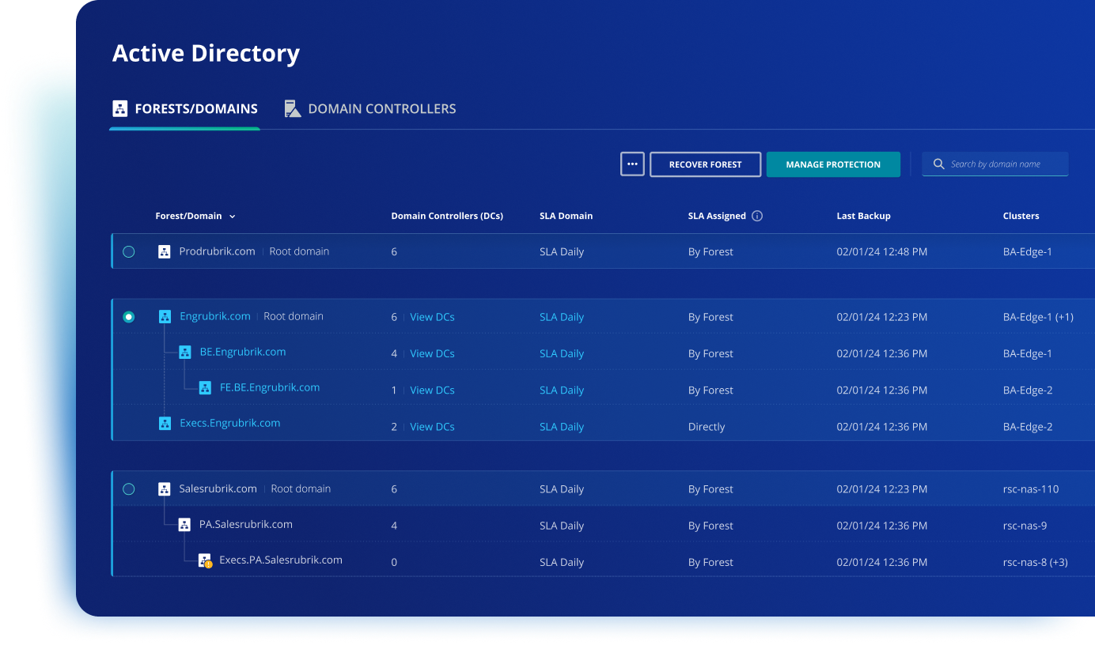
Task: Select the Salesrubrik.com forest radio button
Action: click(x=129, y=489)
